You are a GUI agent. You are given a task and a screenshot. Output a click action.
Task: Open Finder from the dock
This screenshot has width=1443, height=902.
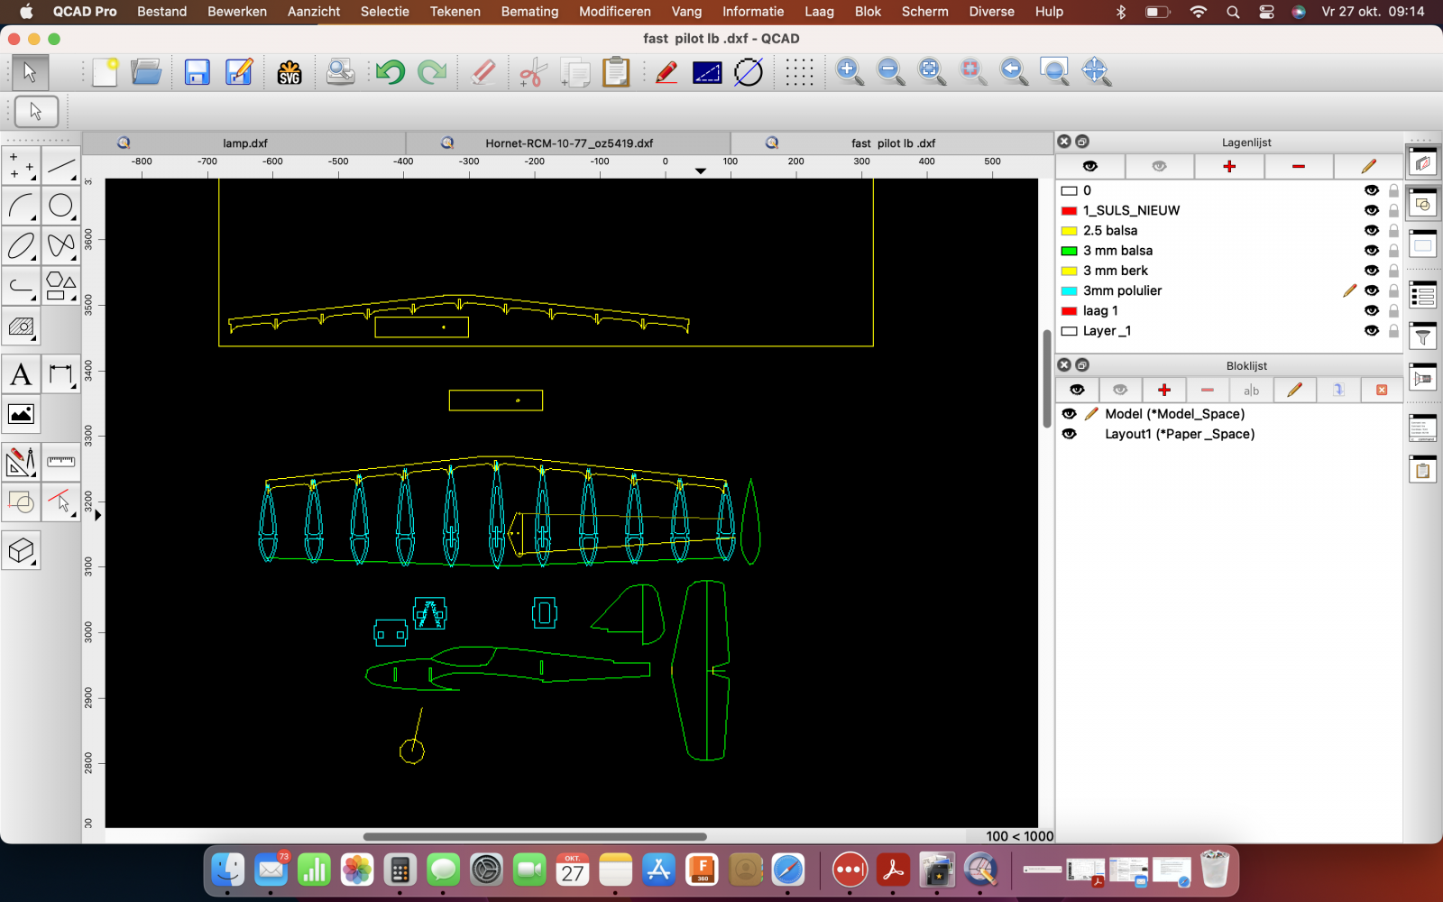(x=227, y=870)
